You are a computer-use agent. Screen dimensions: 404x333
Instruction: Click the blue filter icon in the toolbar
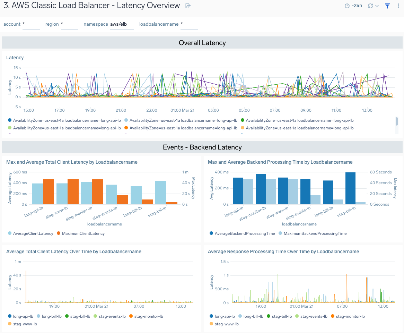(387, 6)
